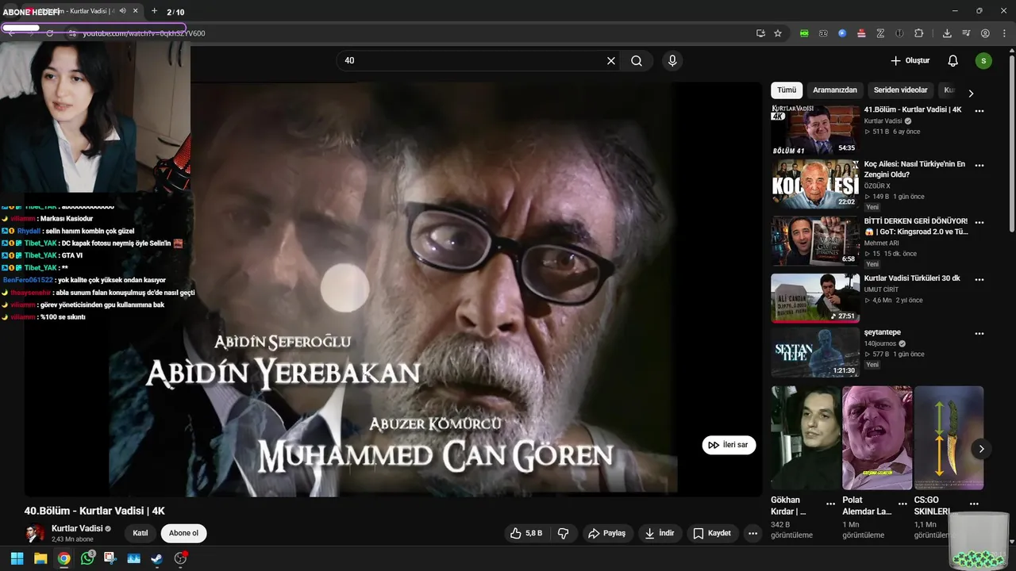Clear the YouTube search box with X
This screenshot has height=571, width=1016.
[x=611, y=61]
